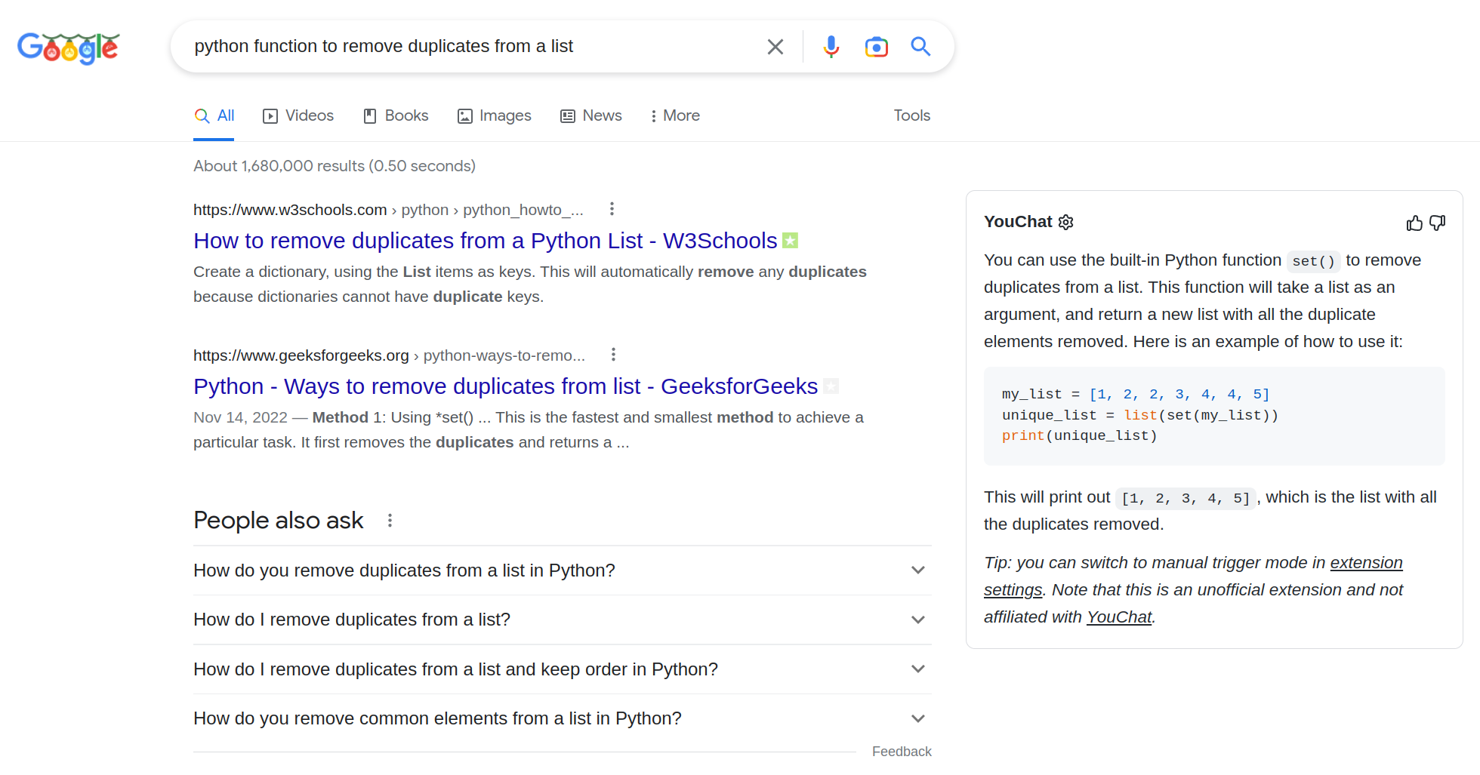Click the Google holiday logo
Image resolution: width=1480 pixels, height=775 pixels.
tap(68, 48)
